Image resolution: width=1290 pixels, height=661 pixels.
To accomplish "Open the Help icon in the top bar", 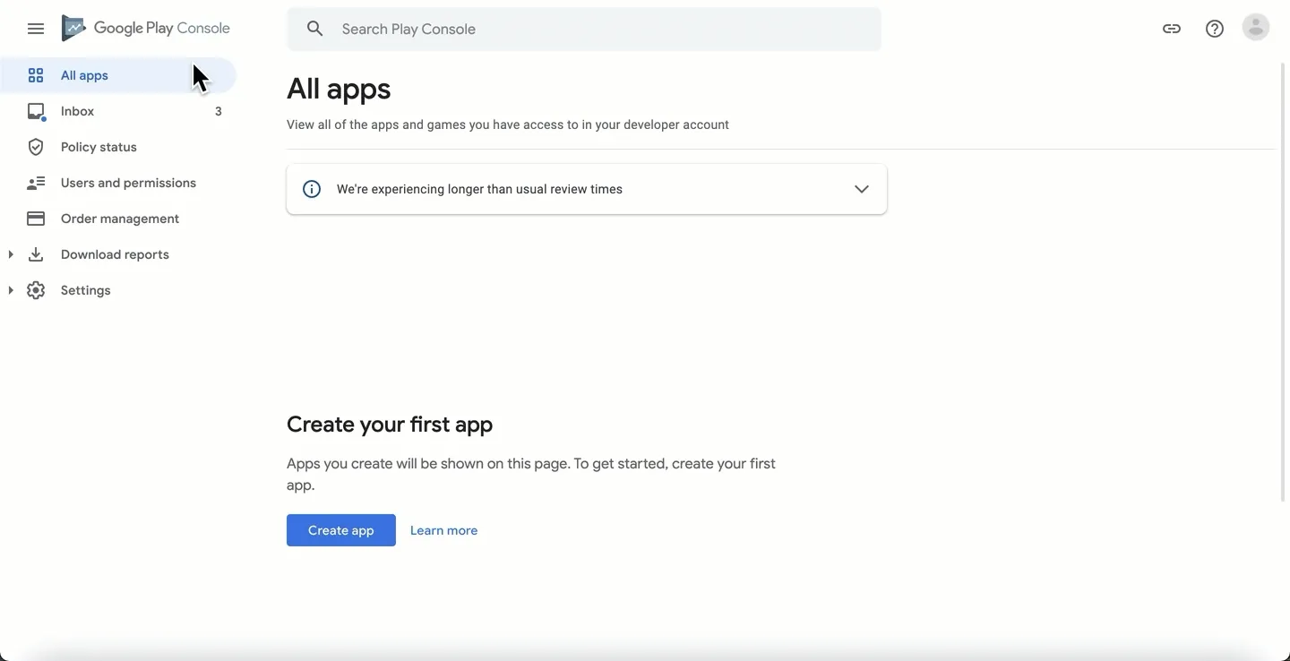I will pyautogui.click(x=1215, y=28).
